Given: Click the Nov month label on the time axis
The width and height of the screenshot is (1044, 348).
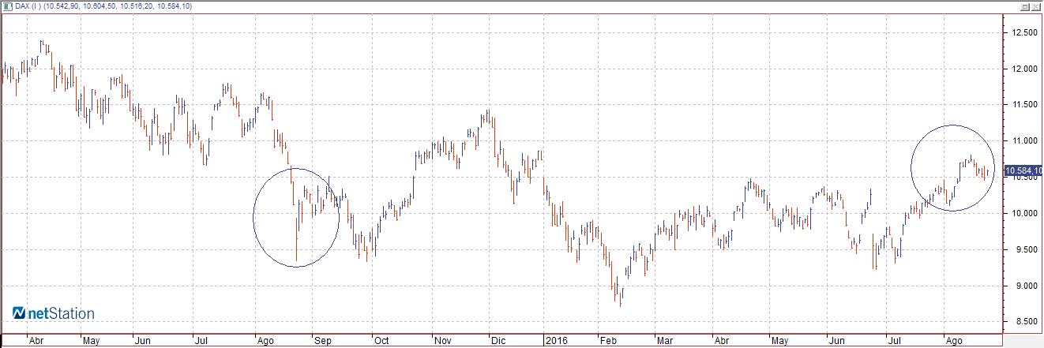Looking at the screenshot, I should [441, 341].
